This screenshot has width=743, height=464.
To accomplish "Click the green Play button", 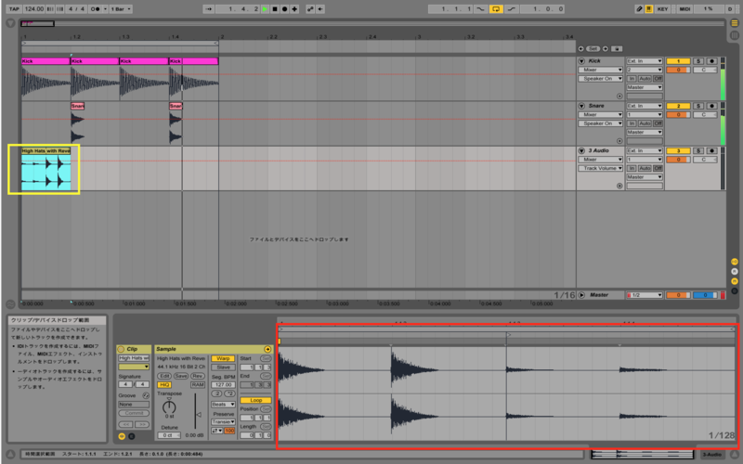I will coord(265,9).
